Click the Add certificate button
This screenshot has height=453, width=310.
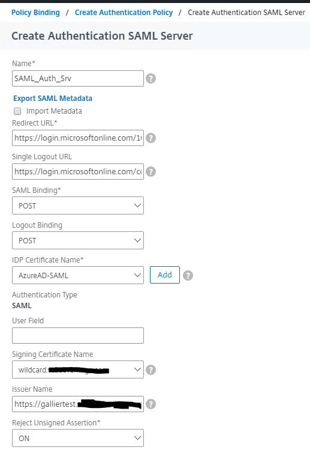tap(165, 275)
